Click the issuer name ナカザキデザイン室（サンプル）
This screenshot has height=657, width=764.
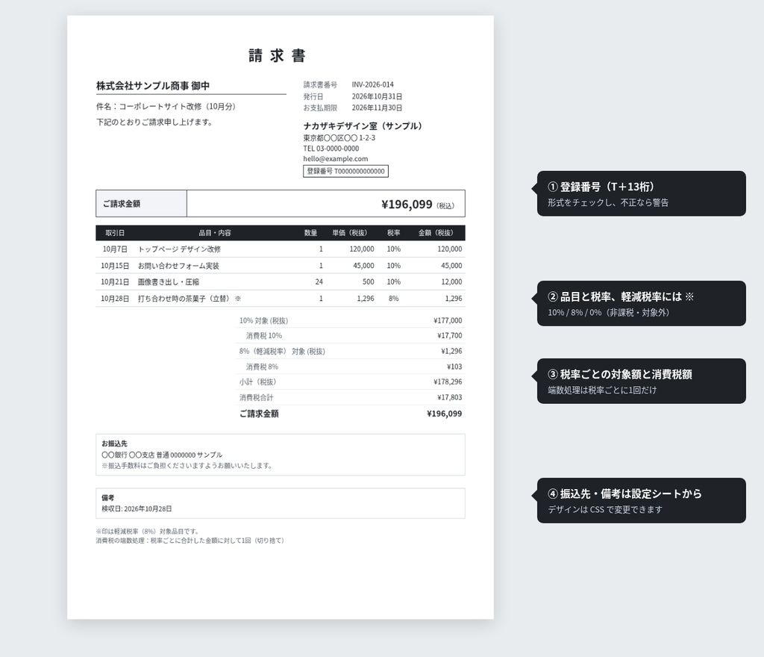click(363, 125)
